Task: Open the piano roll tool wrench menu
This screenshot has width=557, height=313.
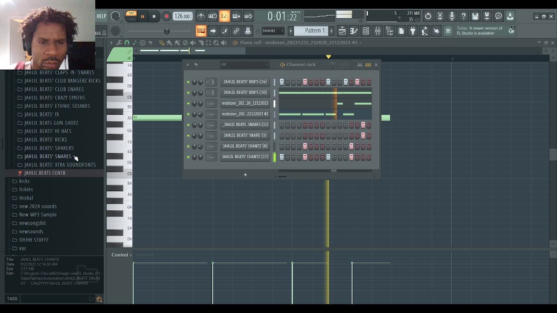Action: click(119, 43)
